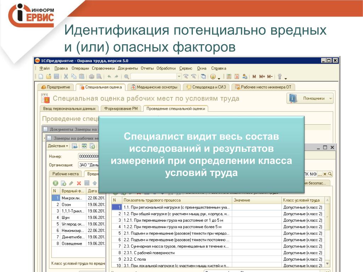Click the Open file folder icon
The height and width of the screenshot is (272, 363).
point(49,76)
